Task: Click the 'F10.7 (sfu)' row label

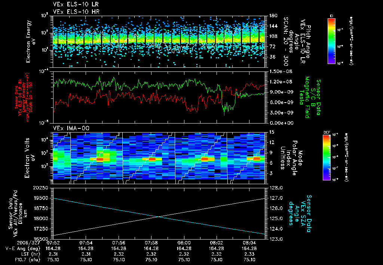Action: point(27,260)
